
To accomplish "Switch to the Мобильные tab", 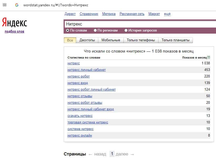I will pyautogui.click(x=111, y=40).
